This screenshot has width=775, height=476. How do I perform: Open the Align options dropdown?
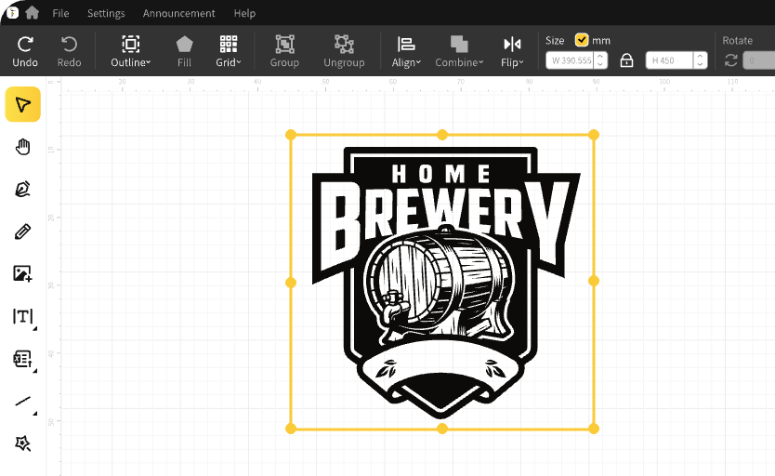tap(405, 51)
